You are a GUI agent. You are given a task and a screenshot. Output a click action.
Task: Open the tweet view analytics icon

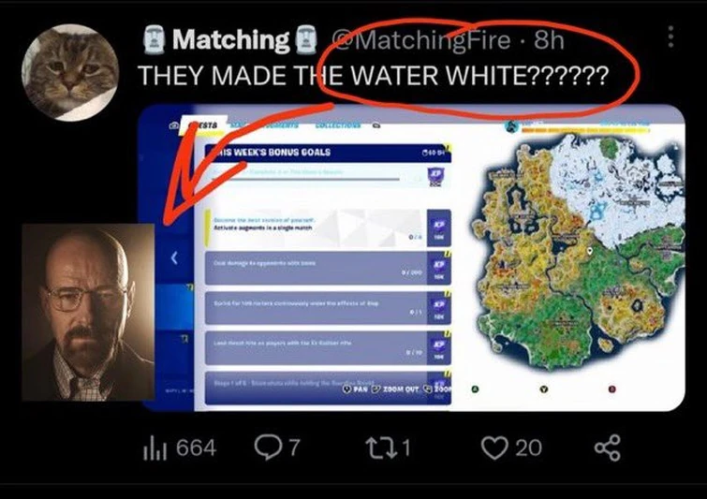[x=155, y=448]
